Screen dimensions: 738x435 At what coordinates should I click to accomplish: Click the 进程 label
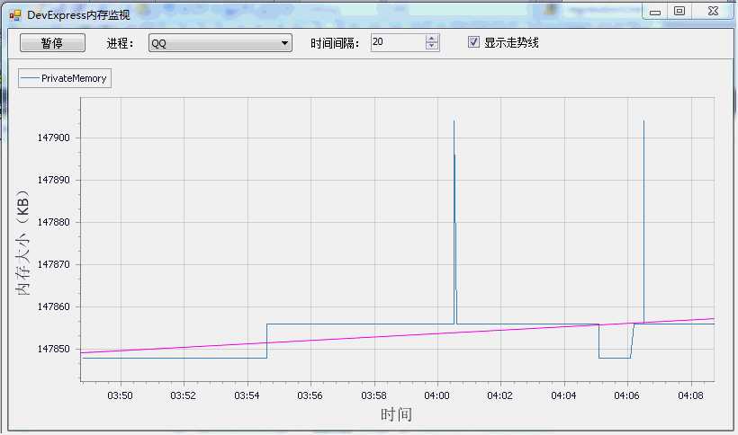(120, 43)
